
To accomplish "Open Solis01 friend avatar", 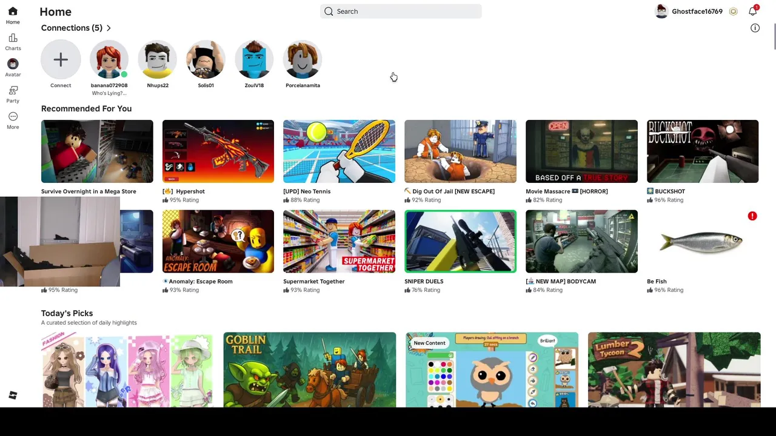I will tap(206, 59).
